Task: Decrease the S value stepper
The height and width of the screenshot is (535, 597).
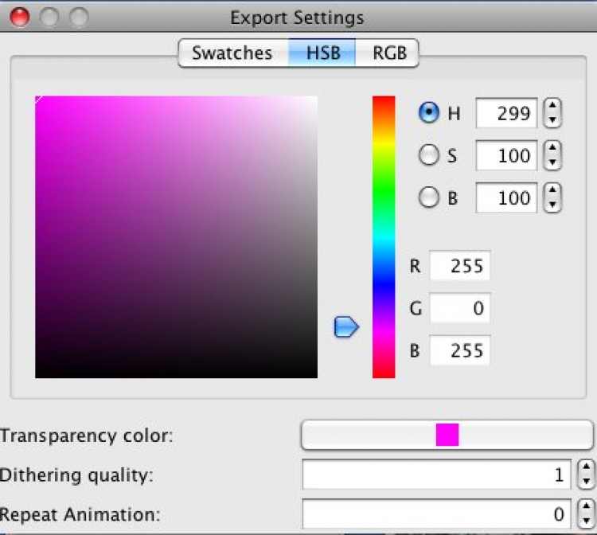Action: (x=552, y=162)
